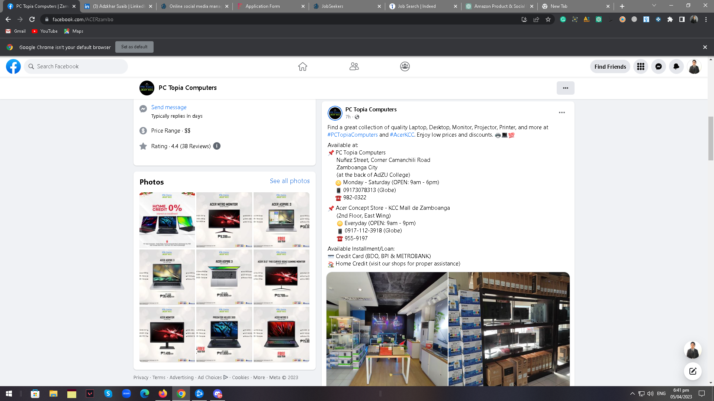Open the Home Credit 0% photo thumbnail
Viewport: 714px width, 401px height.
point(167,220)
